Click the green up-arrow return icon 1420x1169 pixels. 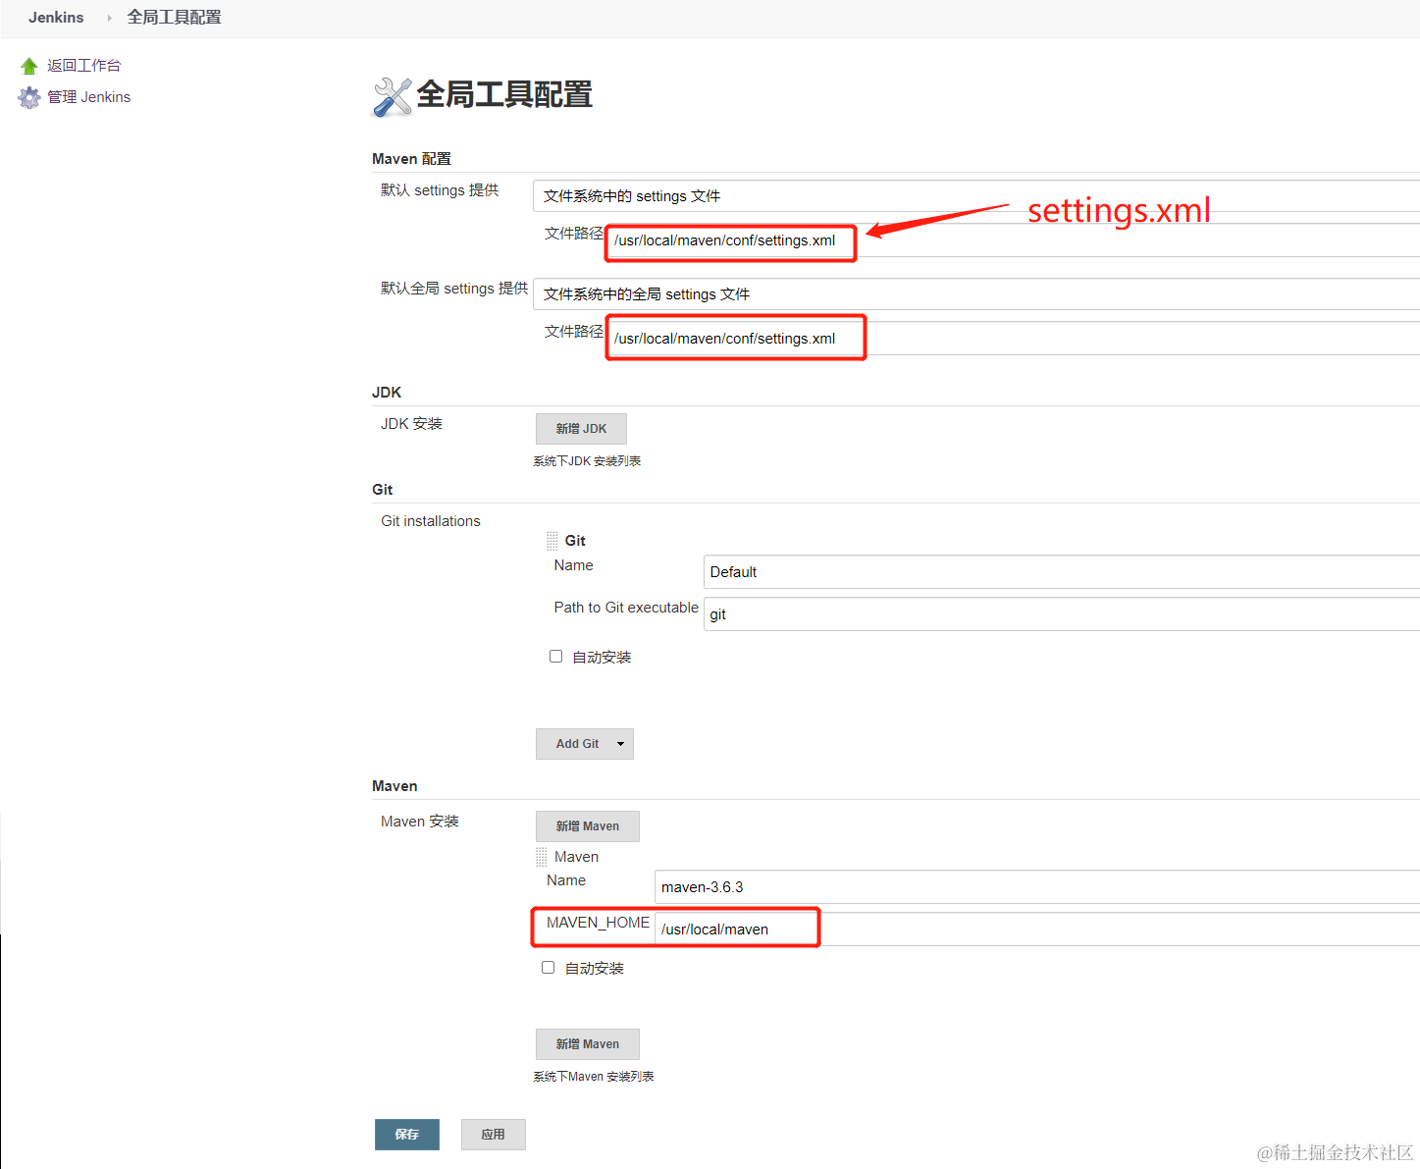[28, 66]
